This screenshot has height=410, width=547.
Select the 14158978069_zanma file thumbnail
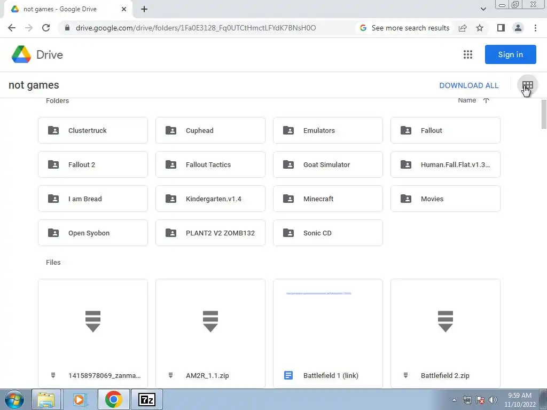click(93, 333)
